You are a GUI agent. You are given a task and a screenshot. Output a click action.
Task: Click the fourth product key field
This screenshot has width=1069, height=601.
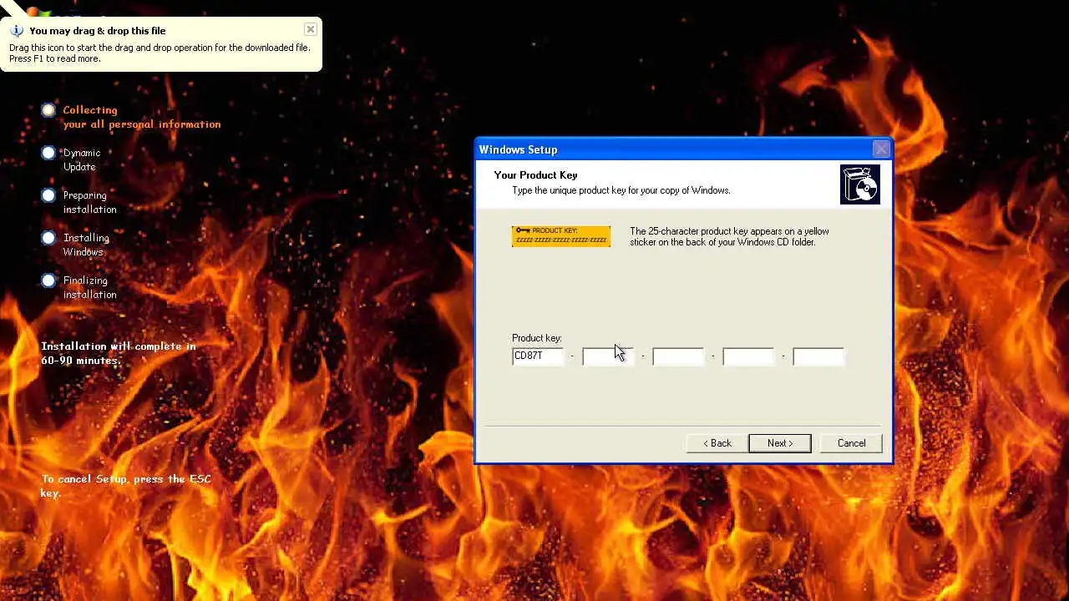[x=748, y=356]
